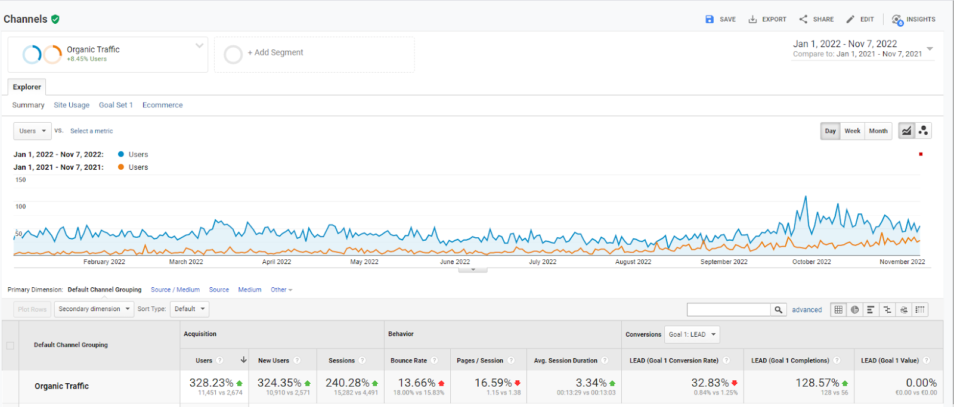Open the Ecommerce tab

pos(162,105)
